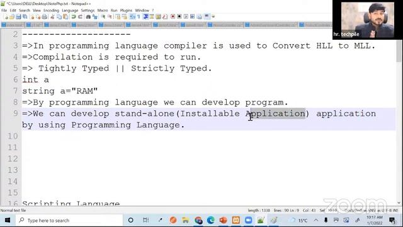Viewport: 403px width, 227px height.
Task: Open the Encoding menu
Action: pyautogui.click(x=51, y=10)
